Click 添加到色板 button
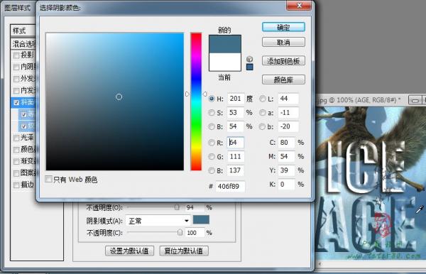This screenshot has width=426, height=274. click(283, 61)
